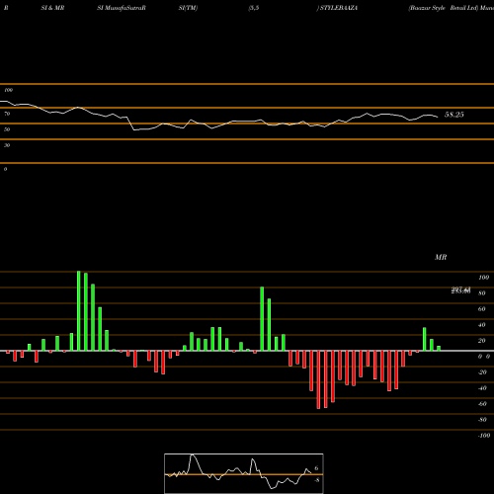Click the Bazaar Style Retail Ltd title text
The image size is (494, 494).
[444, 8]
